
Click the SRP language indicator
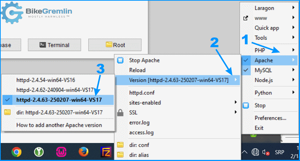279,152
